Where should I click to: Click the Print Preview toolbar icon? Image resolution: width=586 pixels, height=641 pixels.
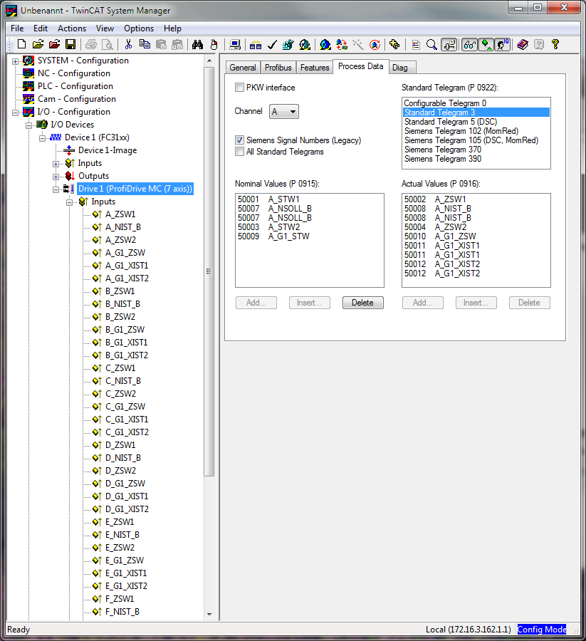(x=107, y=44)
